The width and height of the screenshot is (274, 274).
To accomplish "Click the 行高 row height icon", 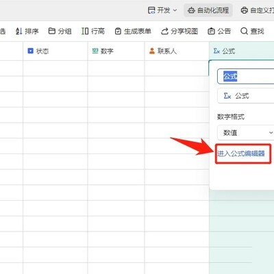I will (85, 31).
